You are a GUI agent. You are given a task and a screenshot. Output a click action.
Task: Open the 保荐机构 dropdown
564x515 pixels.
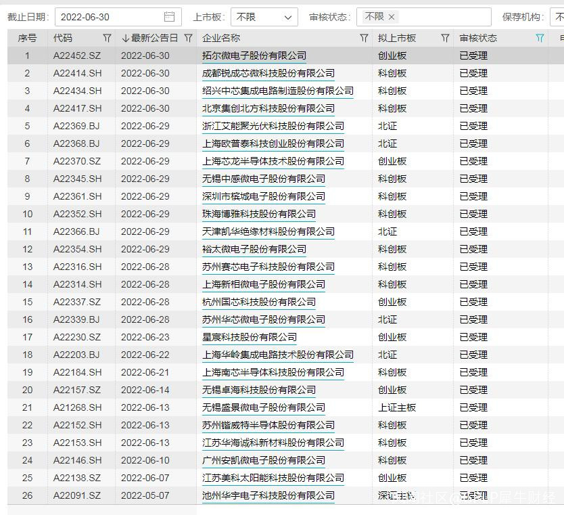pos(557,17)
